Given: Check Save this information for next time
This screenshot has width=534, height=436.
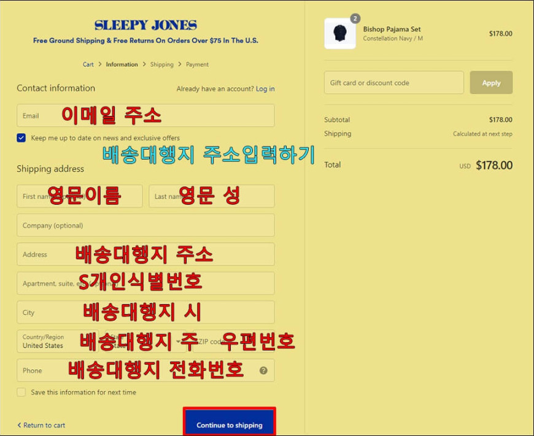Looking at the screenshot, I should click(21, 392).
